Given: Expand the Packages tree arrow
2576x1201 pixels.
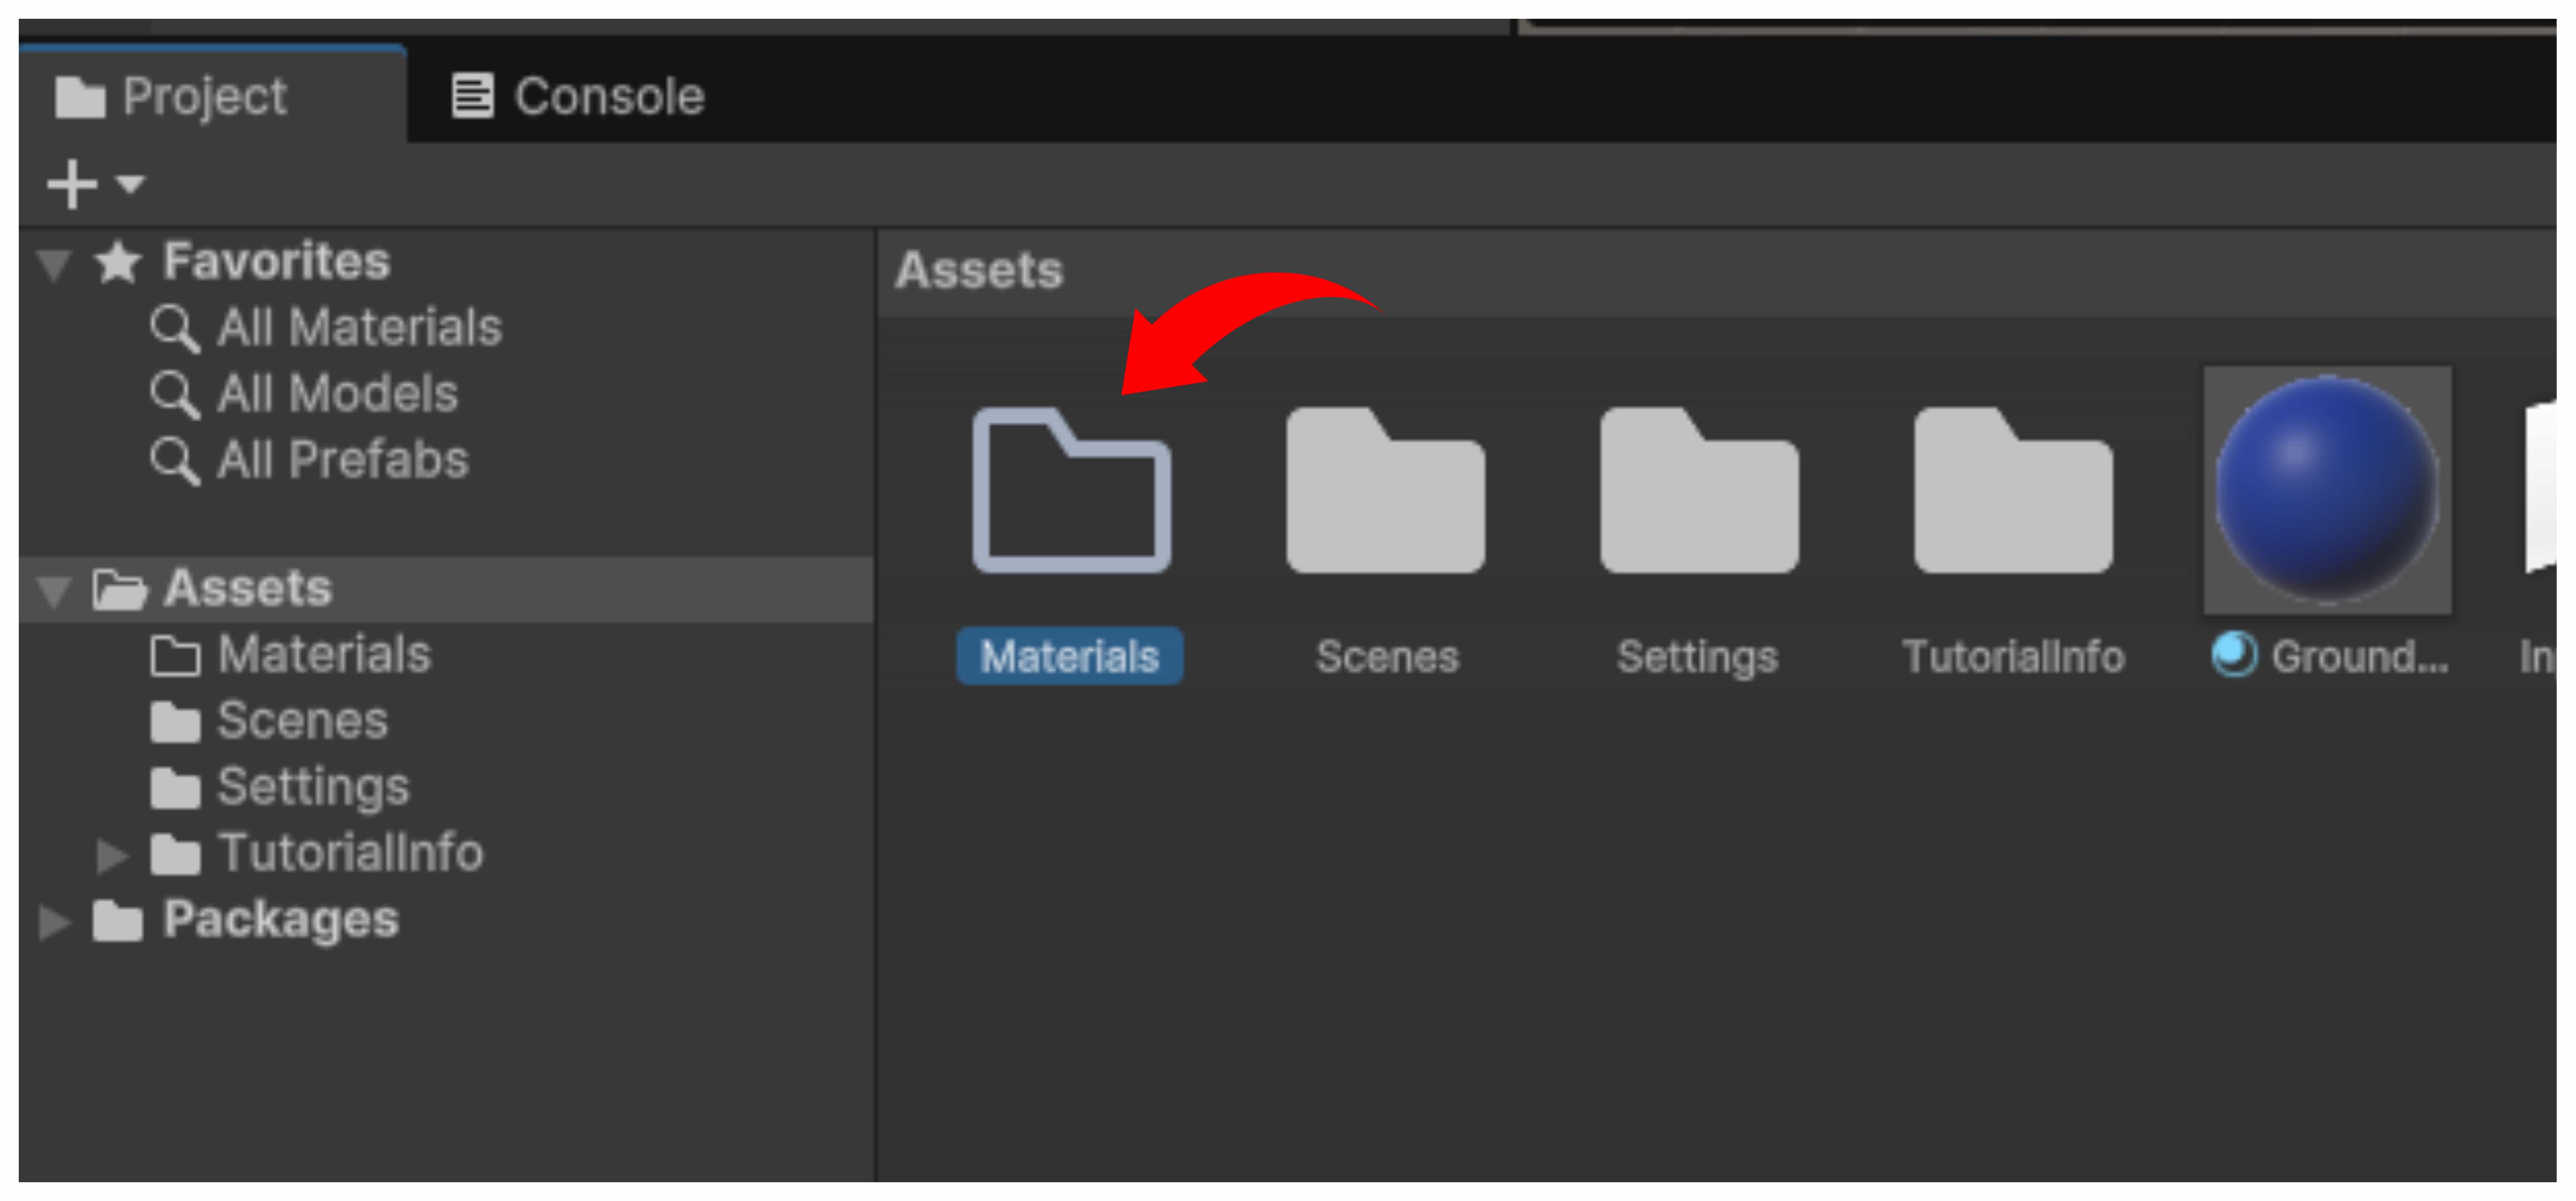Looking at the screenshot, I should point(54,922).
